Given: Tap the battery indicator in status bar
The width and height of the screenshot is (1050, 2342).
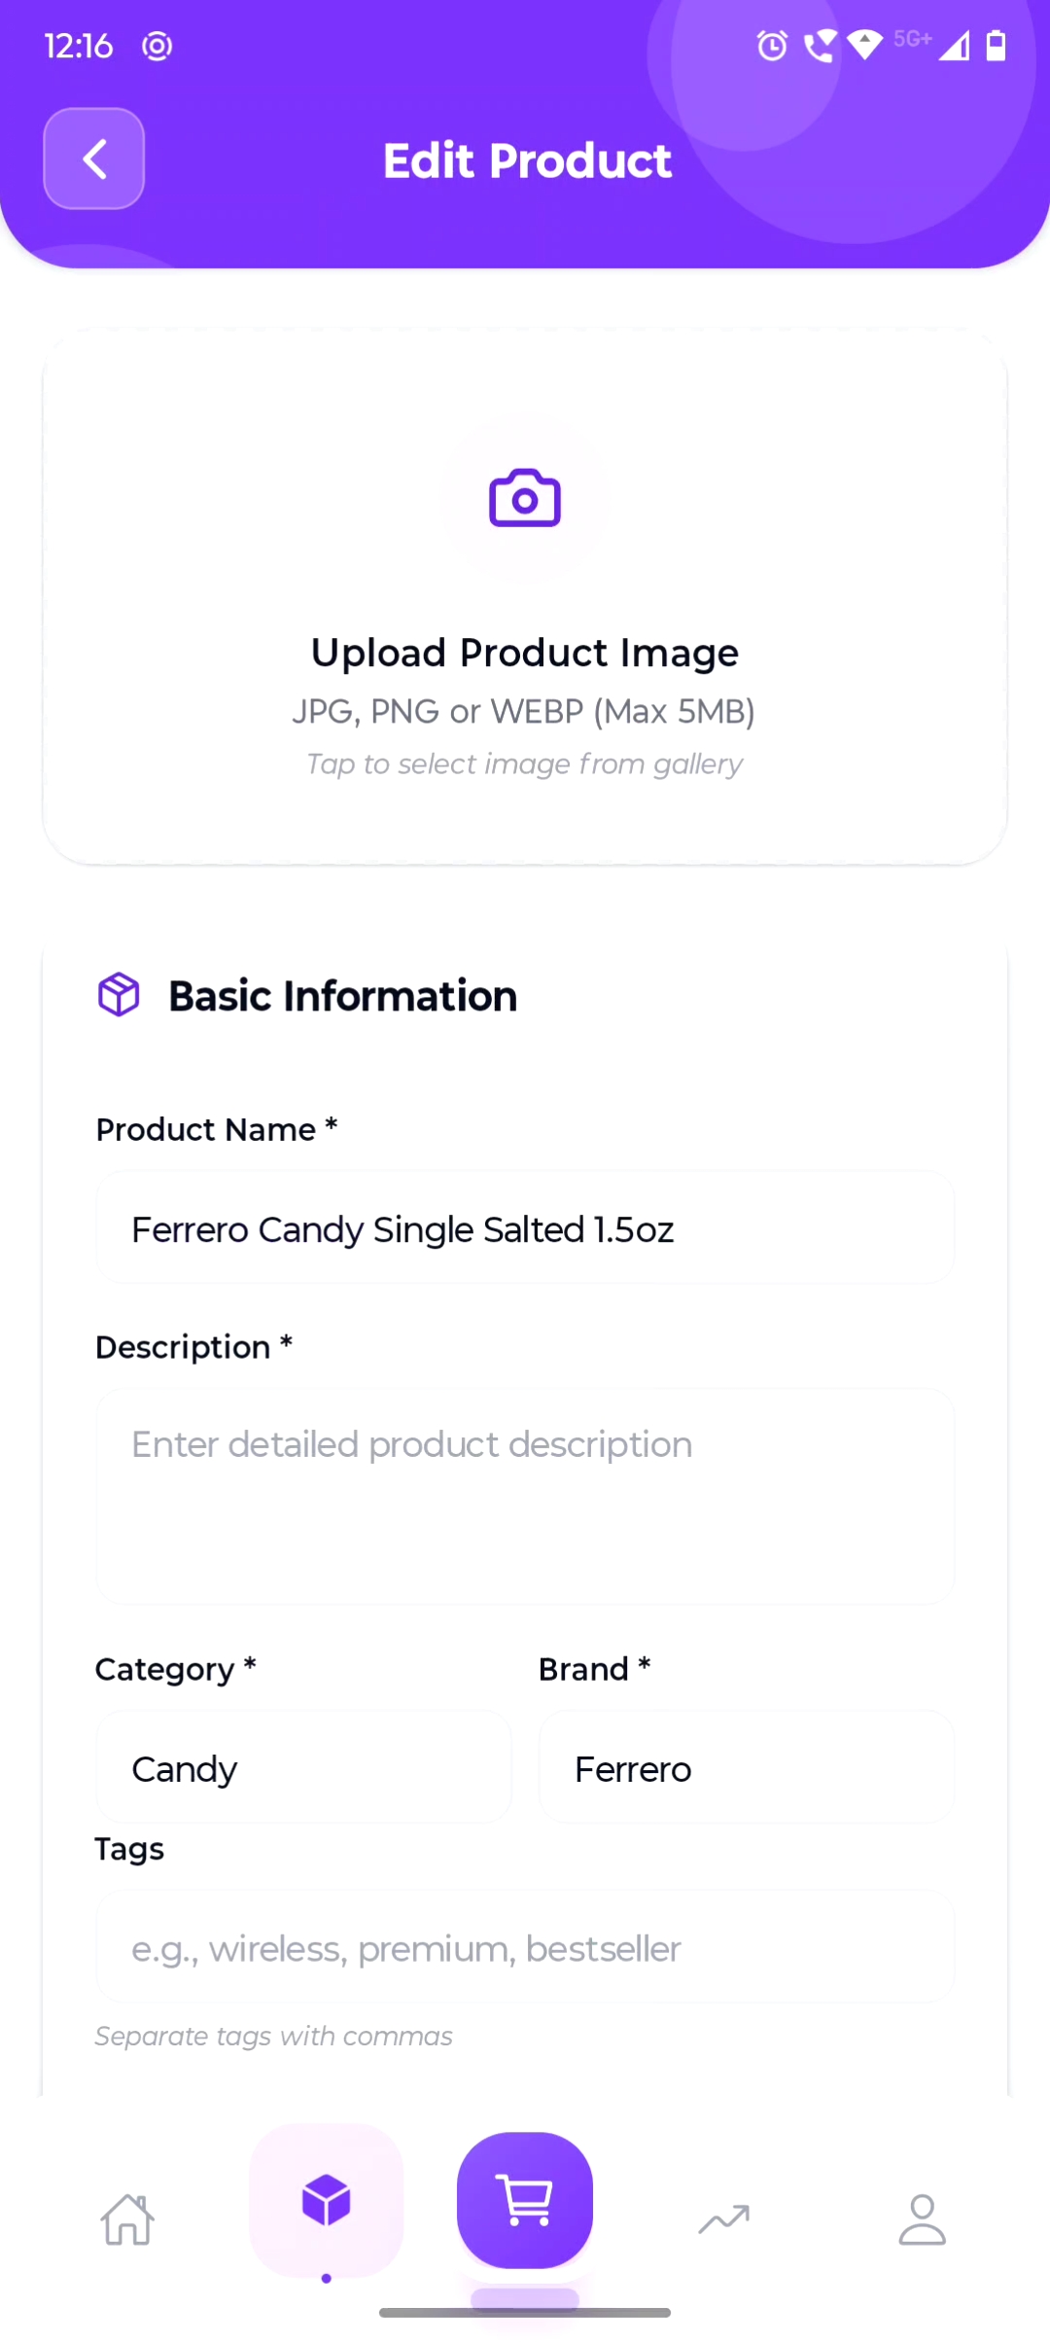Looking at the screenshot, I should [995, 45].
